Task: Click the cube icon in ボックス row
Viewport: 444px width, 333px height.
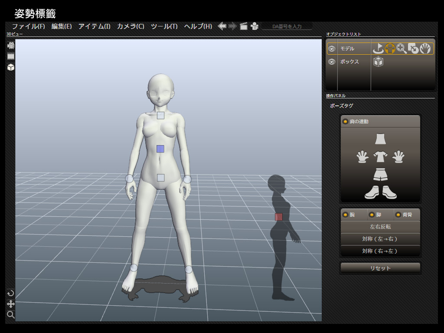Action: (378, 62)
